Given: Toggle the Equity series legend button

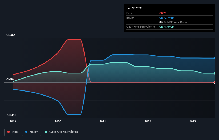Looking at the screenshot, I should (31, 132).
